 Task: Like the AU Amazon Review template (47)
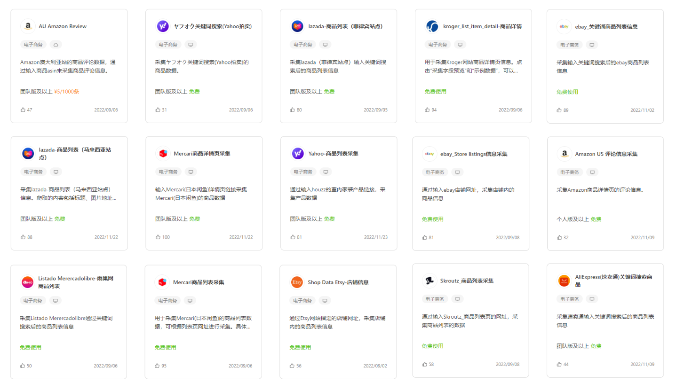[23, 110]
